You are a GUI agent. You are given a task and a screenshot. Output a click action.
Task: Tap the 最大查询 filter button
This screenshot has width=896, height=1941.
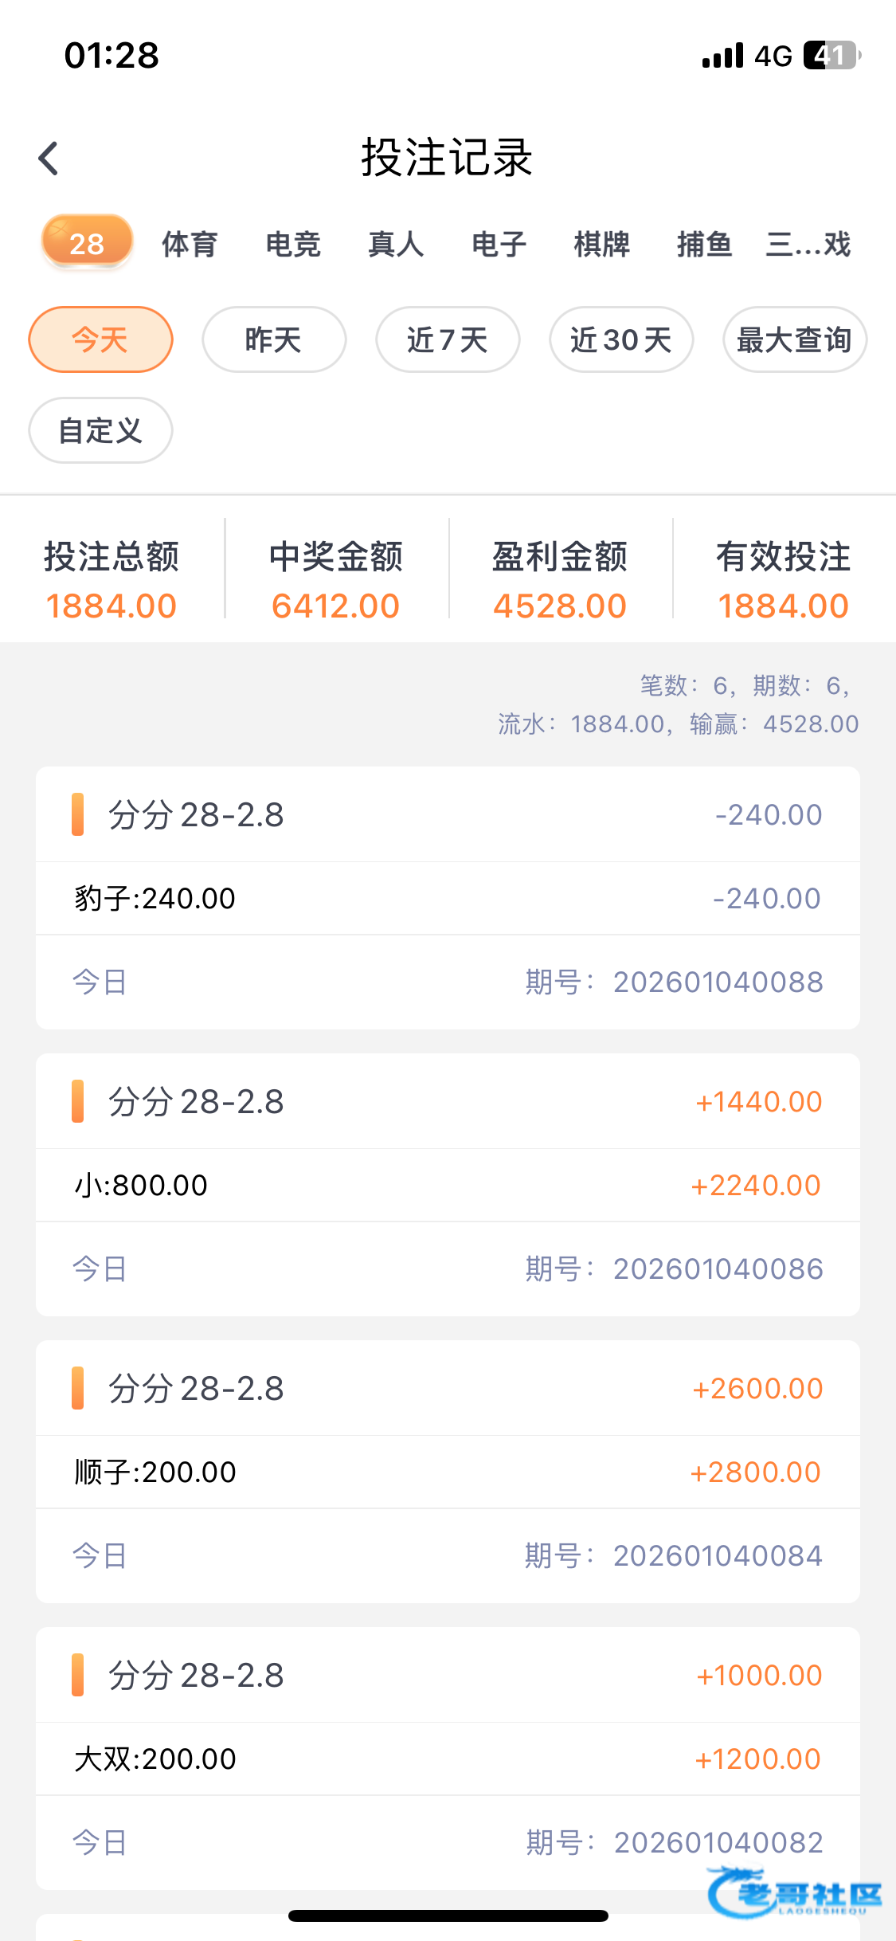coord(794,339)
